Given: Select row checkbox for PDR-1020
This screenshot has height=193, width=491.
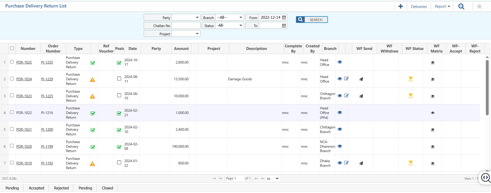Looking at the screenshot, I should (x=12, y=146).
